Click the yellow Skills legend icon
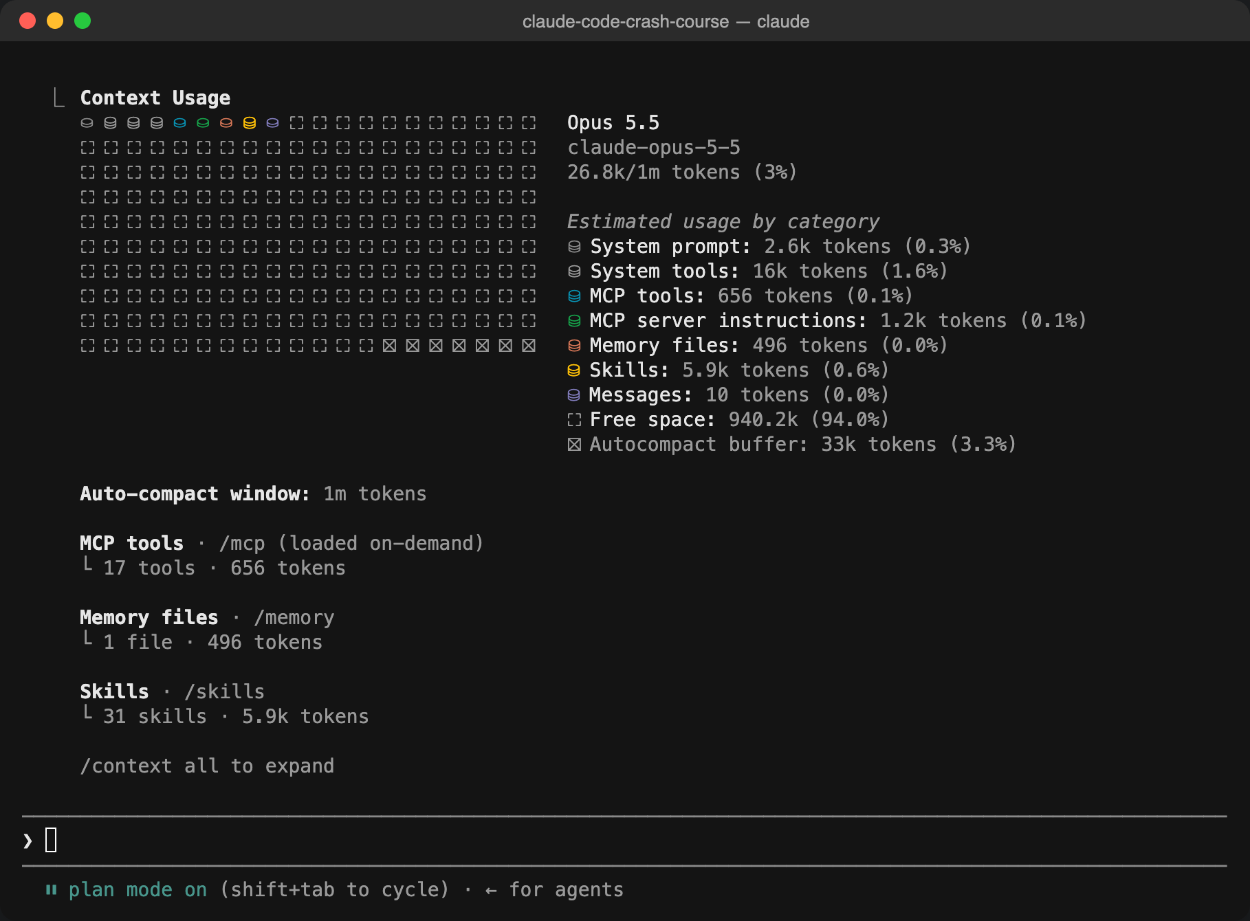Screen dimensions: 1250x921 pyautogui.click(x=574, y=370)
